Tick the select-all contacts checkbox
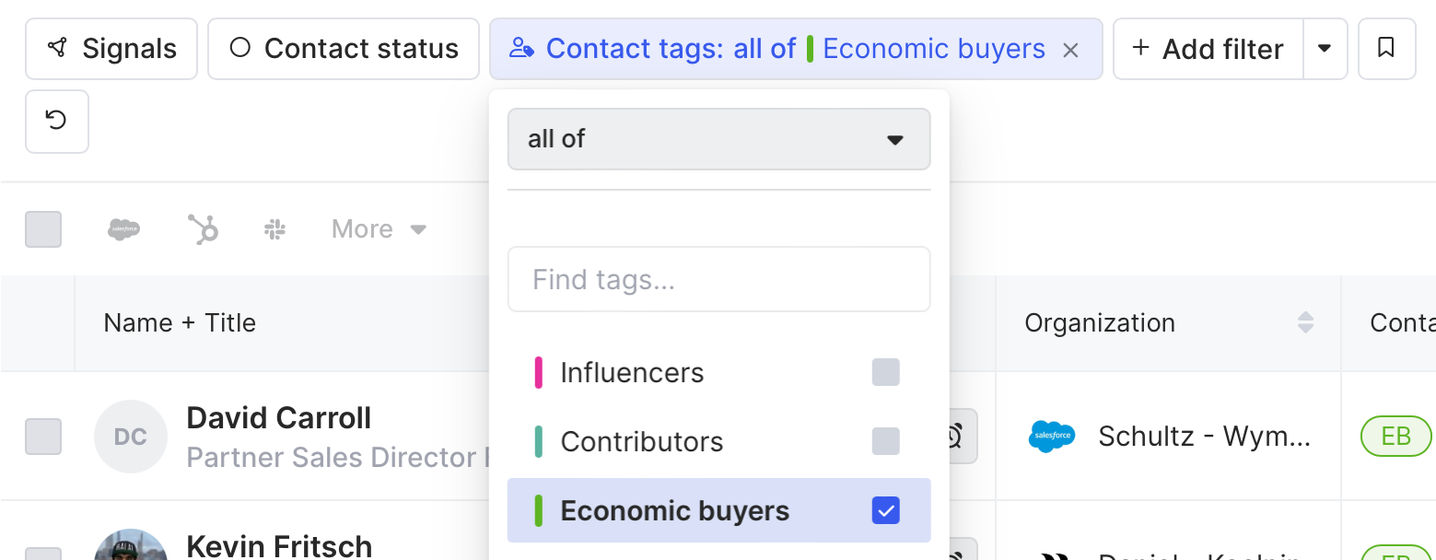1436x560 pixels. coord(43,229)
